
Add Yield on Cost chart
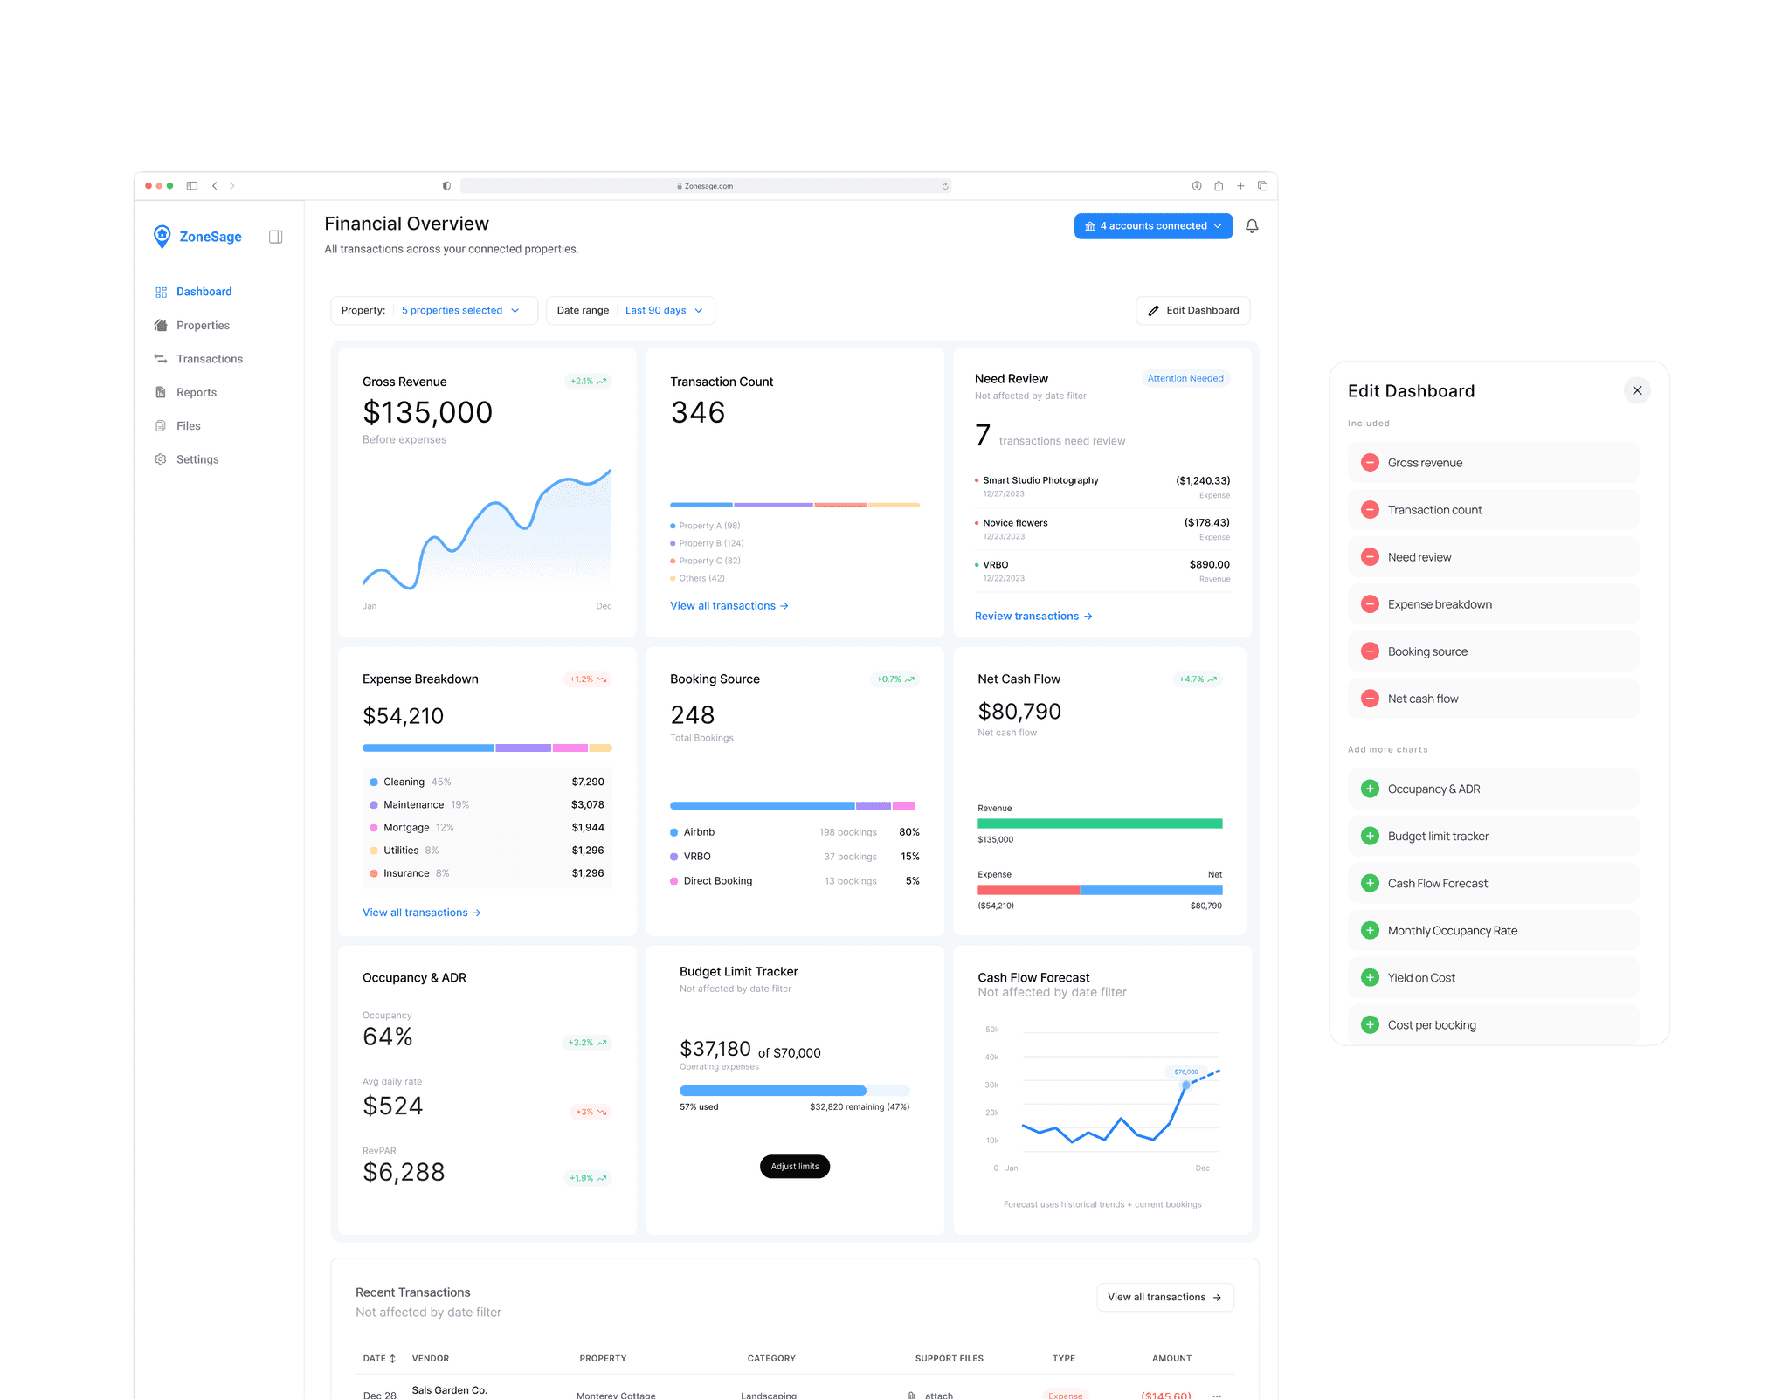click(1370, 977)
